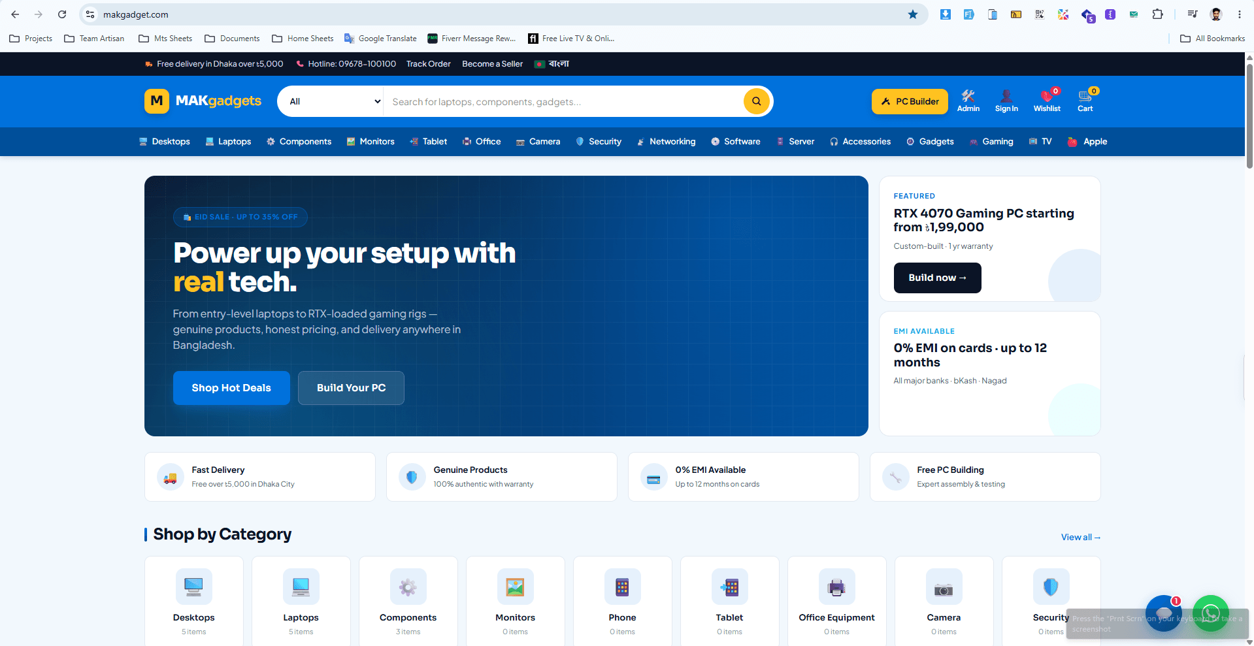View site information icon in address bar
Image resolution: width=1254 pixels, height=646 pixels.
point(90,14)
